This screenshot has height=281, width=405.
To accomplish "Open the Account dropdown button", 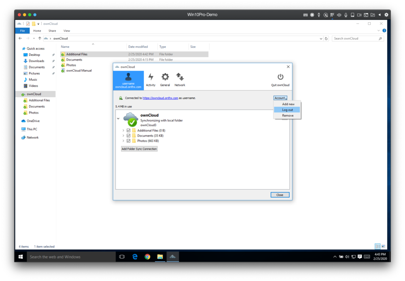I will point(280,98).
